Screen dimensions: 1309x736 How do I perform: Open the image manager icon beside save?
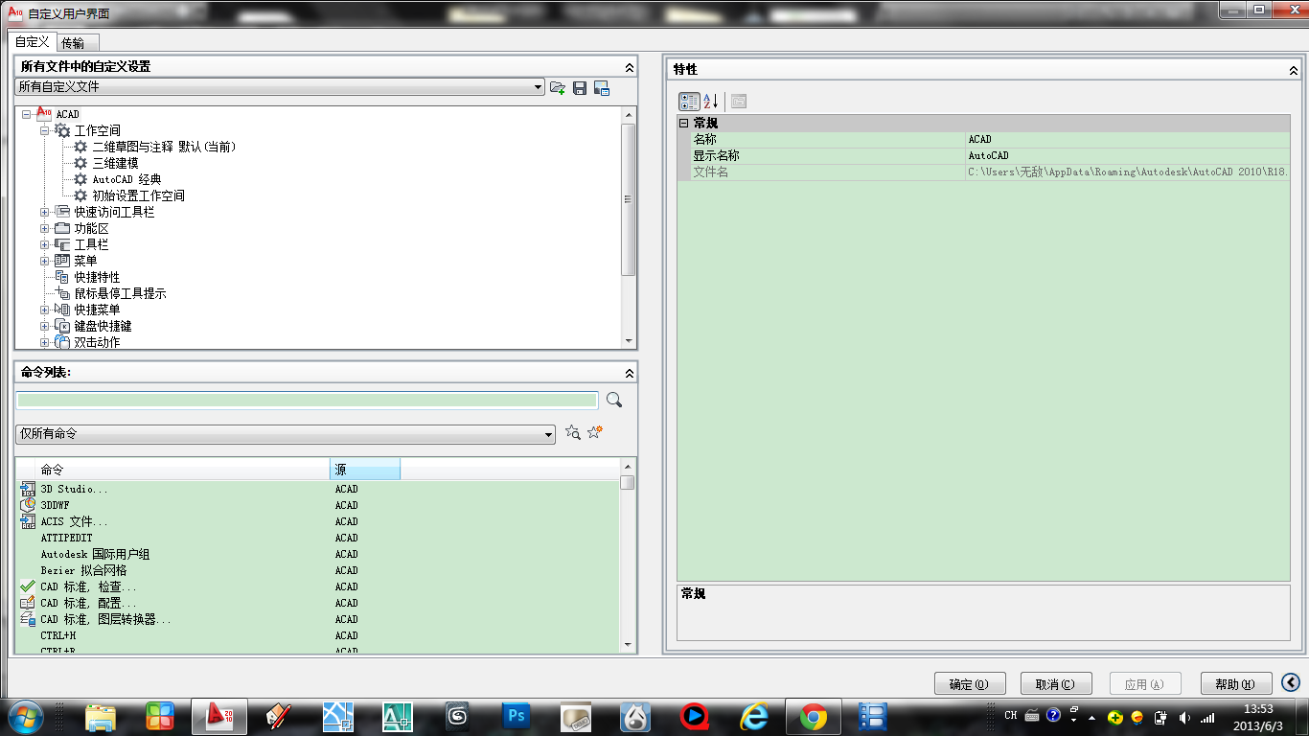click(x=602, y=88)
